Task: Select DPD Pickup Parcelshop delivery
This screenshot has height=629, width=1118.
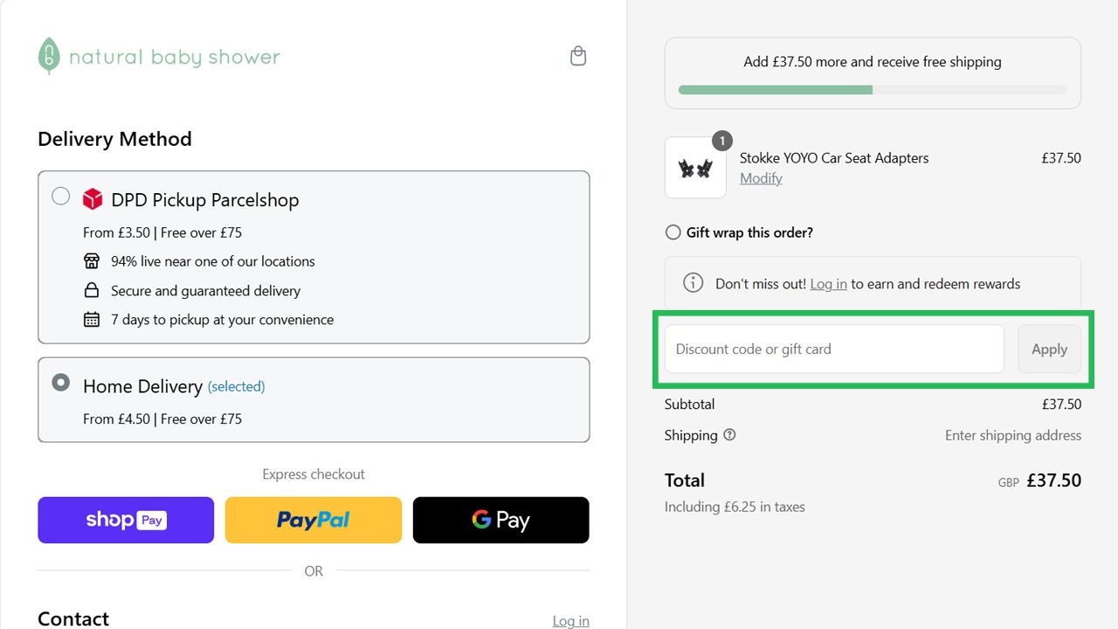Action: click(x=60, y=197)
